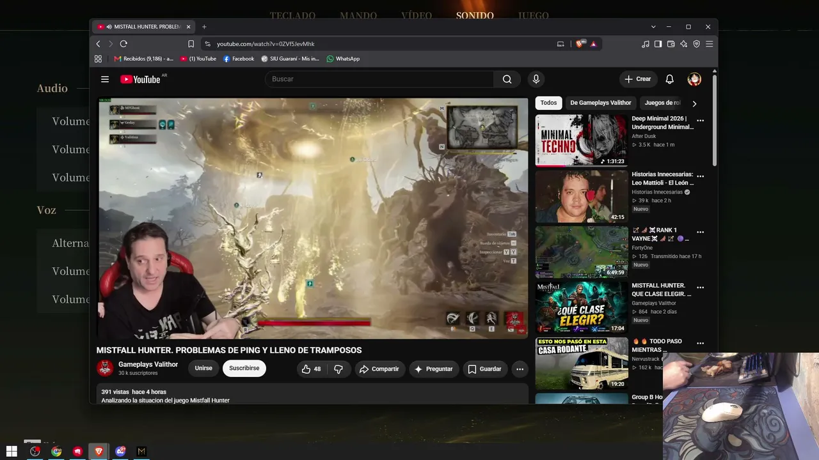Click the Preguntar ask button

(x=433, y=369)
